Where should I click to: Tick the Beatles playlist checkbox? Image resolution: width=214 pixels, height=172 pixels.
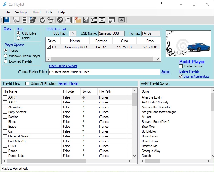(5, 117)
